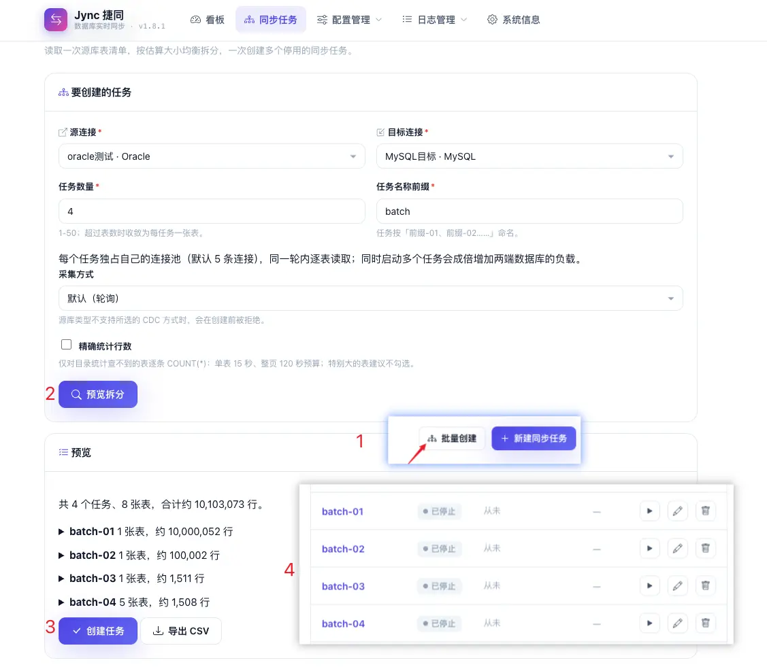Open the batch-01 task link
This screenshot has height=667, width=767.
point(342,511)
